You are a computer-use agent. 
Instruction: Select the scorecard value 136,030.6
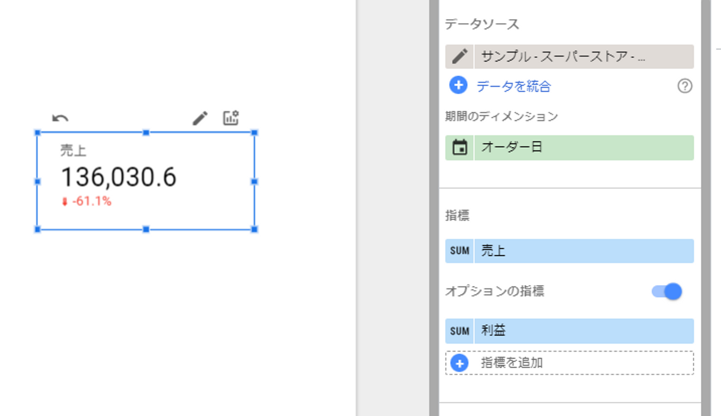(x=119, y=177)
